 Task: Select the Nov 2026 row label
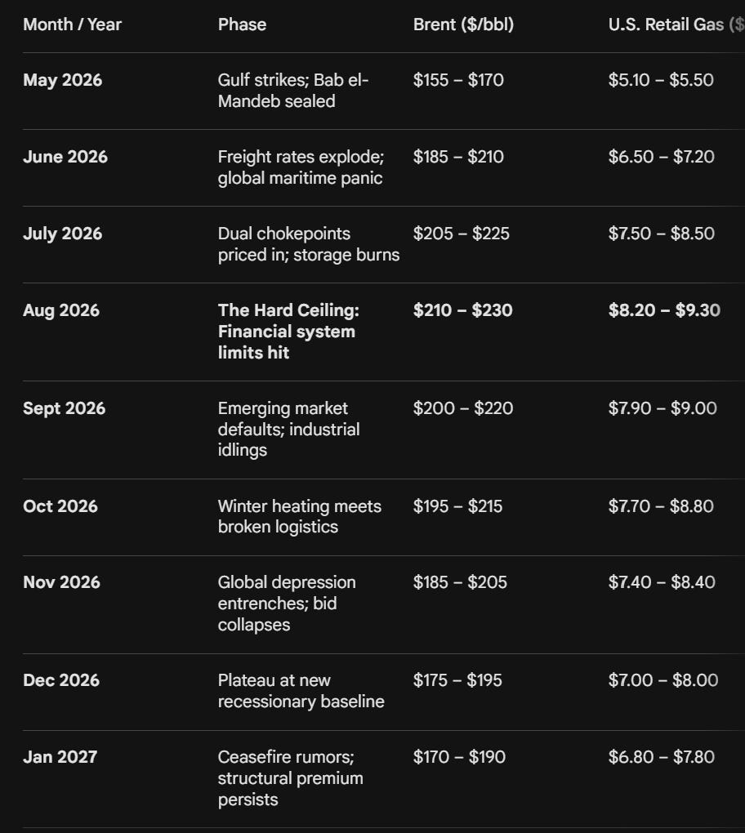pyautogui.click(x=61, y=582)
